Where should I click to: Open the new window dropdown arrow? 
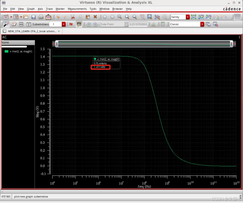pyautogui.click(x=11, y=17)
